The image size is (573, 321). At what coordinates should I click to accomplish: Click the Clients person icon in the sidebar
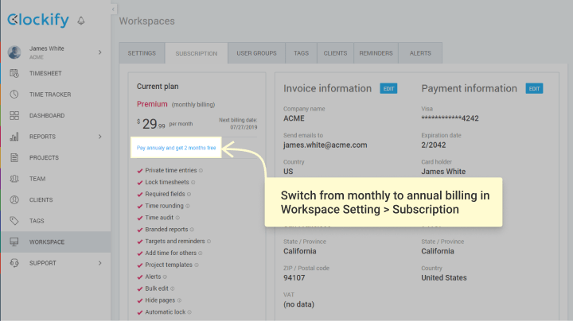14,200
